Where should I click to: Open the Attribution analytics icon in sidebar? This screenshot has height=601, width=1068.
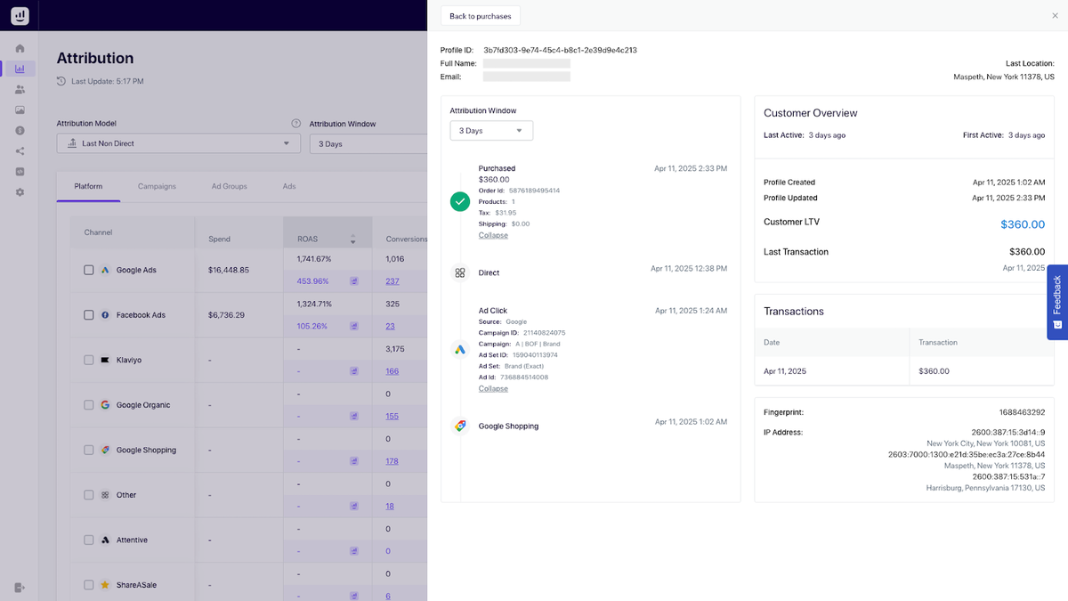click(x=20, y=69)
